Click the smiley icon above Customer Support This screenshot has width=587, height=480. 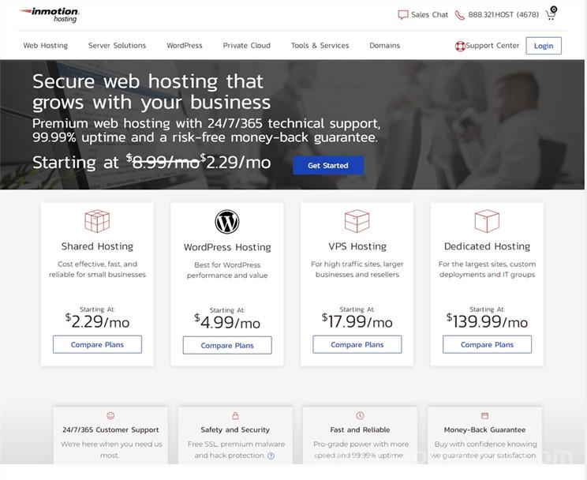click(x=110, y=415)
